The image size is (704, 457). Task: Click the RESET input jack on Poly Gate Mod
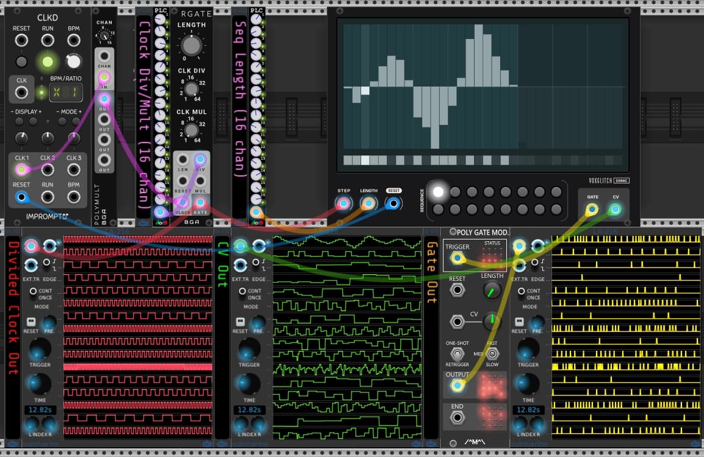(x=456, y=290)
